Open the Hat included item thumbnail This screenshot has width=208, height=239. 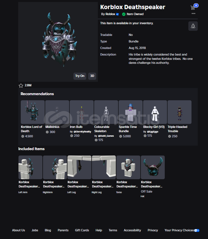tap(153, 167)
